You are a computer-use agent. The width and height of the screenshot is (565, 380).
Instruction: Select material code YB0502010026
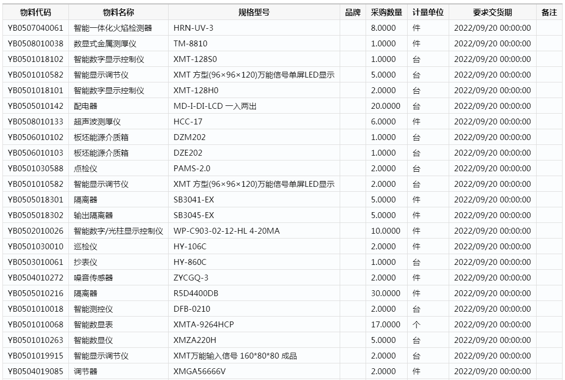pos(36,231)
